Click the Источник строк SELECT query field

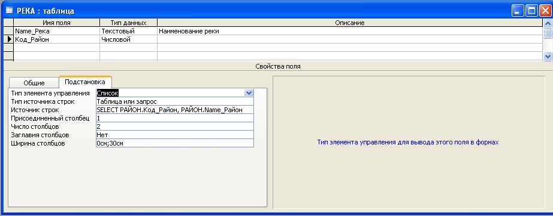tap(174, 110)
